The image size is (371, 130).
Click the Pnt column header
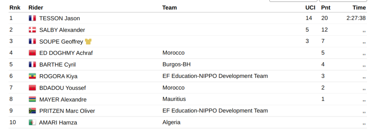tap(326, 7)
